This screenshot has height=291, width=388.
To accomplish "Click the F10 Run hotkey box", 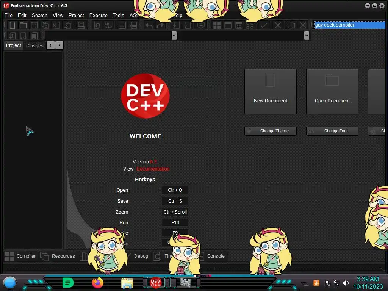I will 175,223.
